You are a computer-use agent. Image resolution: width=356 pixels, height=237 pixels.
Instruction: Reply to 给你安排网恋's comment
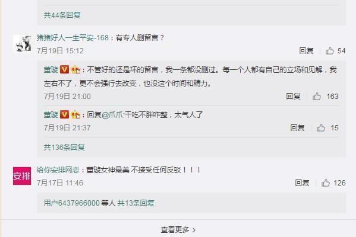[x=302, y=182]
